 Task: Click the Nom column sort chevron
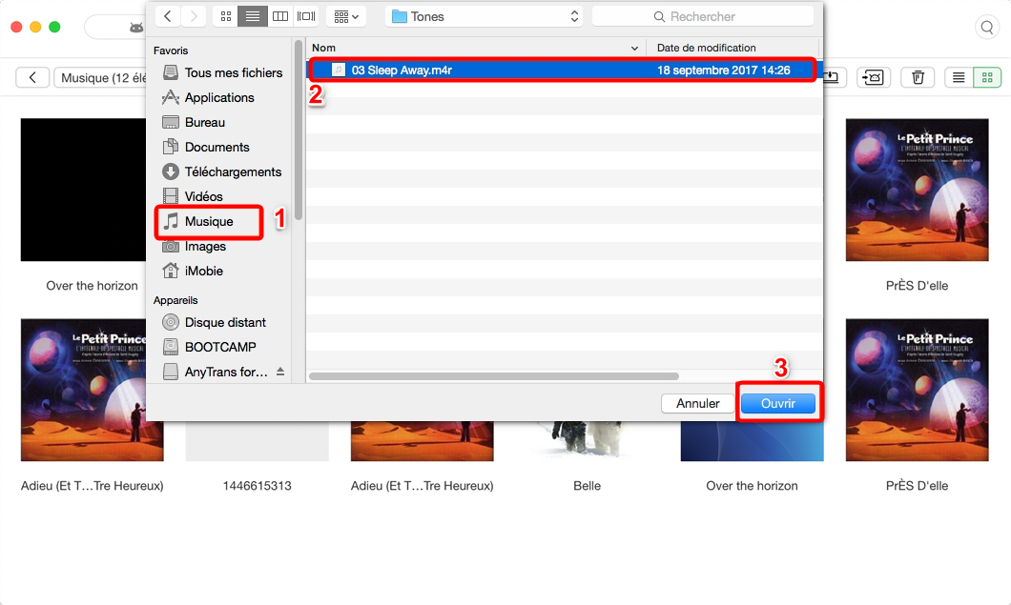635,48
